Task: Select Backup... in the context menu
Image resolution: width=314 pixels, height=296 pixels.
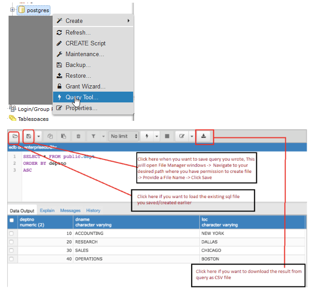Action: (x=78, y=65)
